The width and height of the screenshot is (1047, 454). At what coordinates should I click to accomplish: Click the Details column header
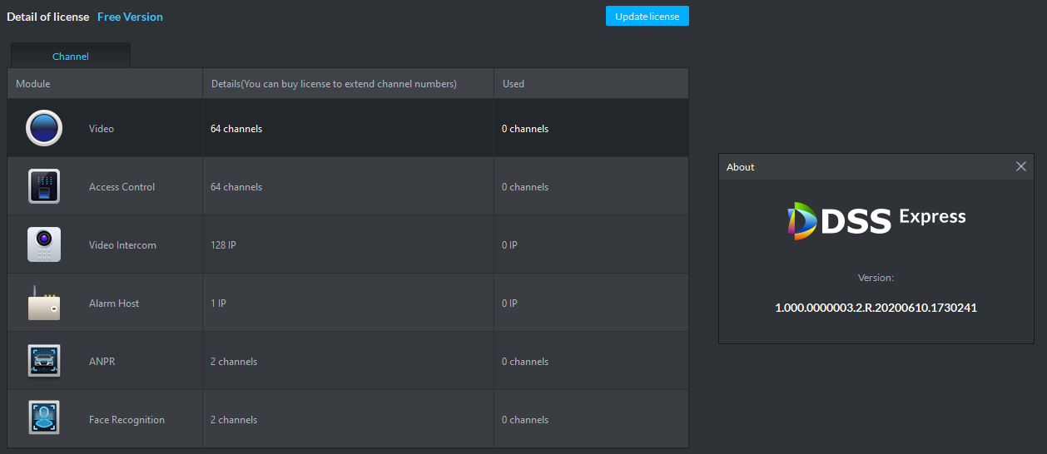[x=334, y=84]
